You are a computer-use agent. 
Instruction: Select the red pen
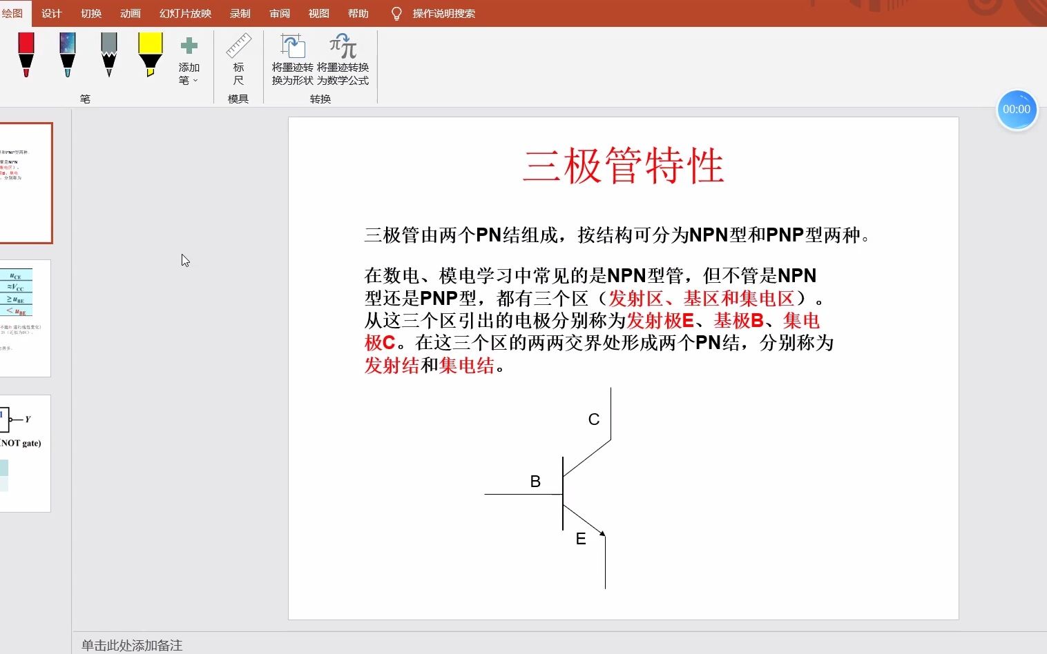[x=26, y=54]
